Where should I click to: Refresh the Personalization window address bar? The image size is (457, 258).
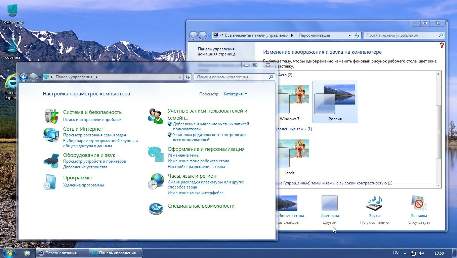[x=357, y=35]
